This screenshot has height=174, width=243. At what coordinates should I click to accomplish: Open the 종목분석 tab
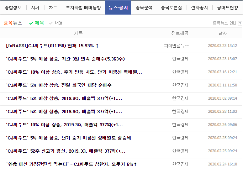point(144,7)
